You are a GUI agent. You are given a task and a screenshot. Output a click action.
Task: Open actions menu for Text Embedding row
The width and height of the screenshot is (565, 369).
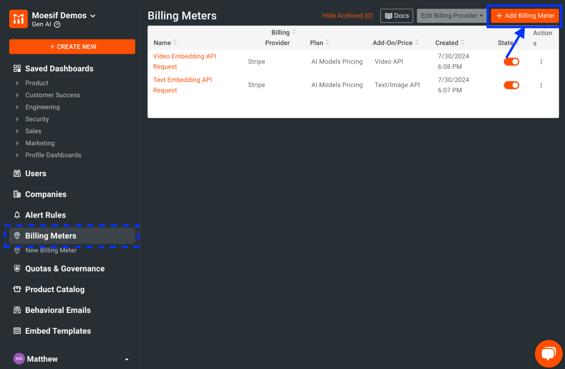[x=541, y=85]
